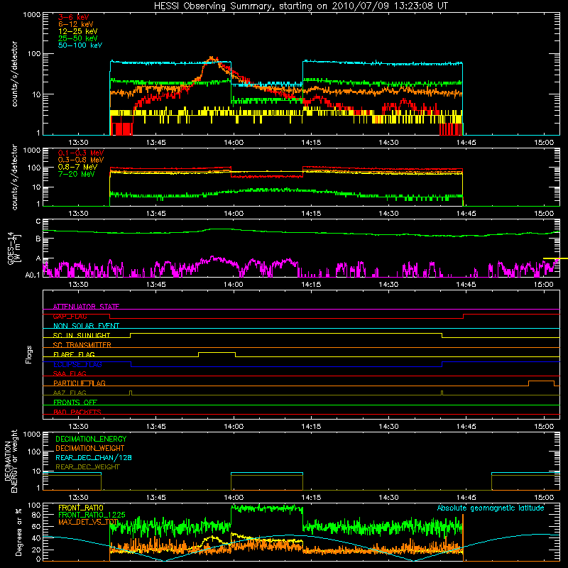This screenshot has width=568, height=568.
Task: Click the SAA_FLAG label
Action: (70, 373)
